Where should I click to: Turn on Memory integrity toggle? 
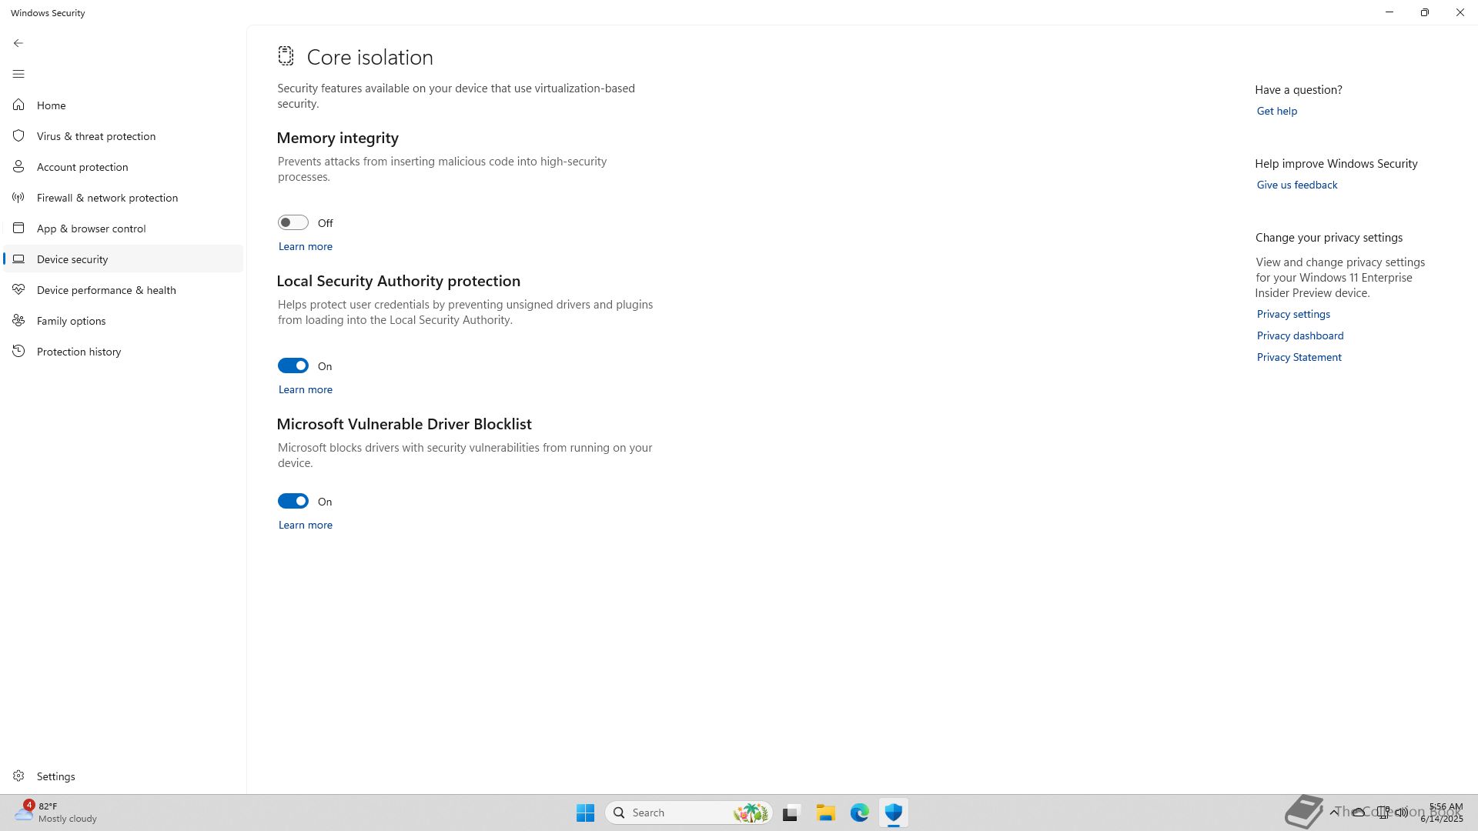click(x=293, y=222)
